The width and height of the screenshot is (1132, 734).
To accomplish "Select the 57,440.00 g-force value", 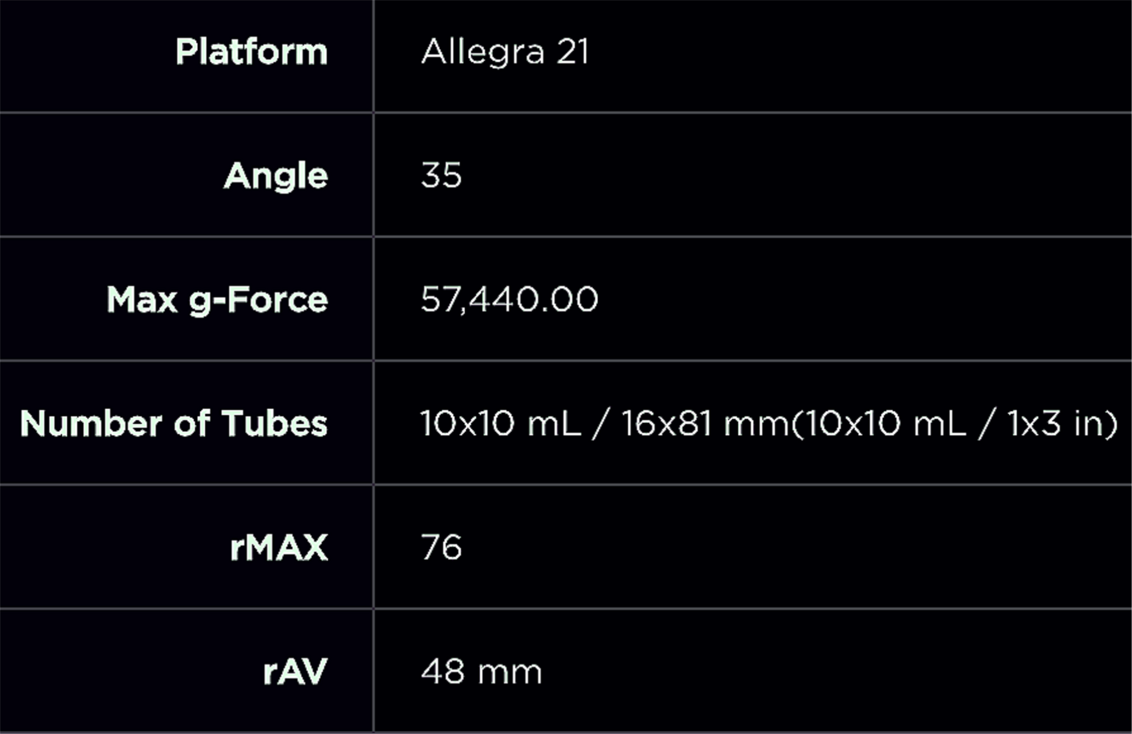I will [x=509, y=300].
